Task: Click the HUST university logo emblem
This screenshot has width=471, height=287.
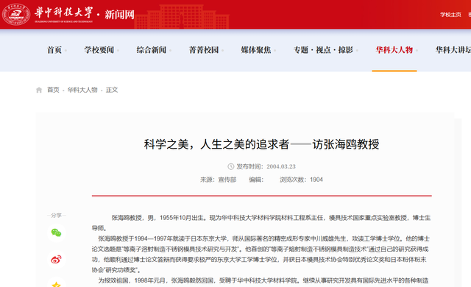Action: (x=16, y=14)
